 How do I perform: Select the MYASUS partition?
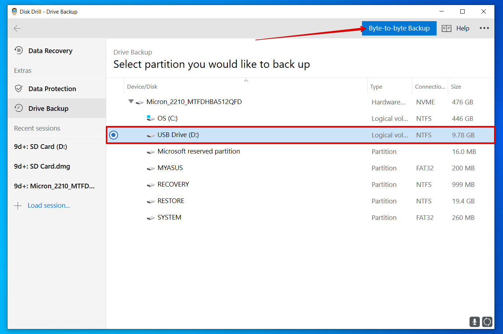click(x=300, y=168)
